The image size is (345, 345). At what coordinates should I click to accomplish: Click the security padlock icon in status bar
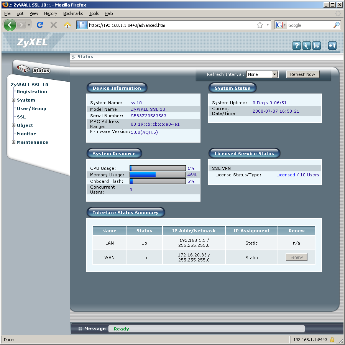[x=332, y=340]
